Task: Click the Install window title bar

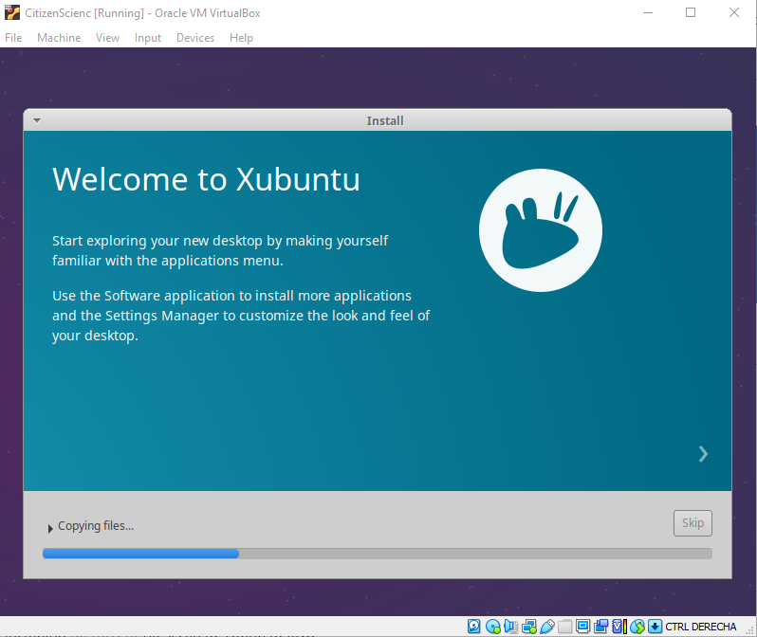Action: point(377,120)
